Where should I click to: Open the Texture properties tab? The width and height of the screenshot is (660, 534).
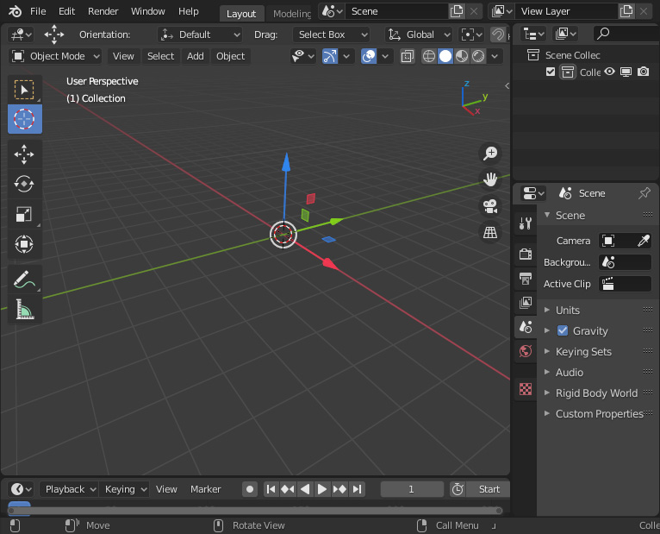tap(526, 388)
